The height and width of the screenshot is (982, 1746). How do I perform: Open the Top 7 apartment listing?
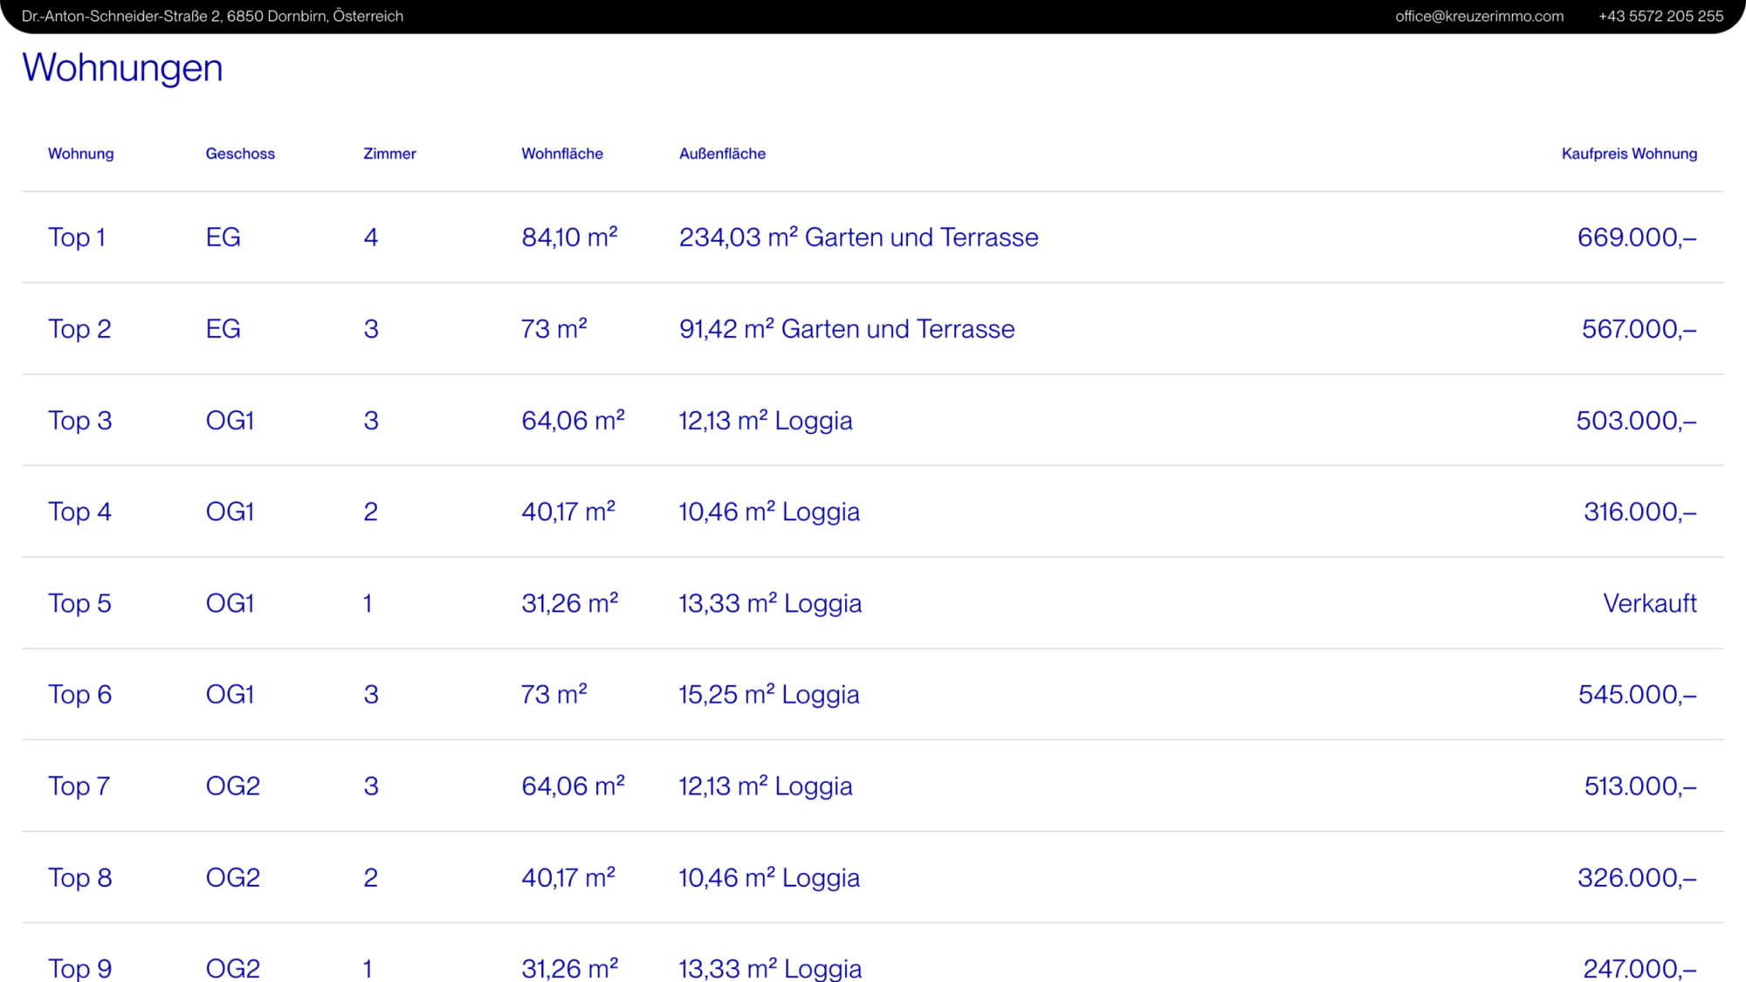79,786
